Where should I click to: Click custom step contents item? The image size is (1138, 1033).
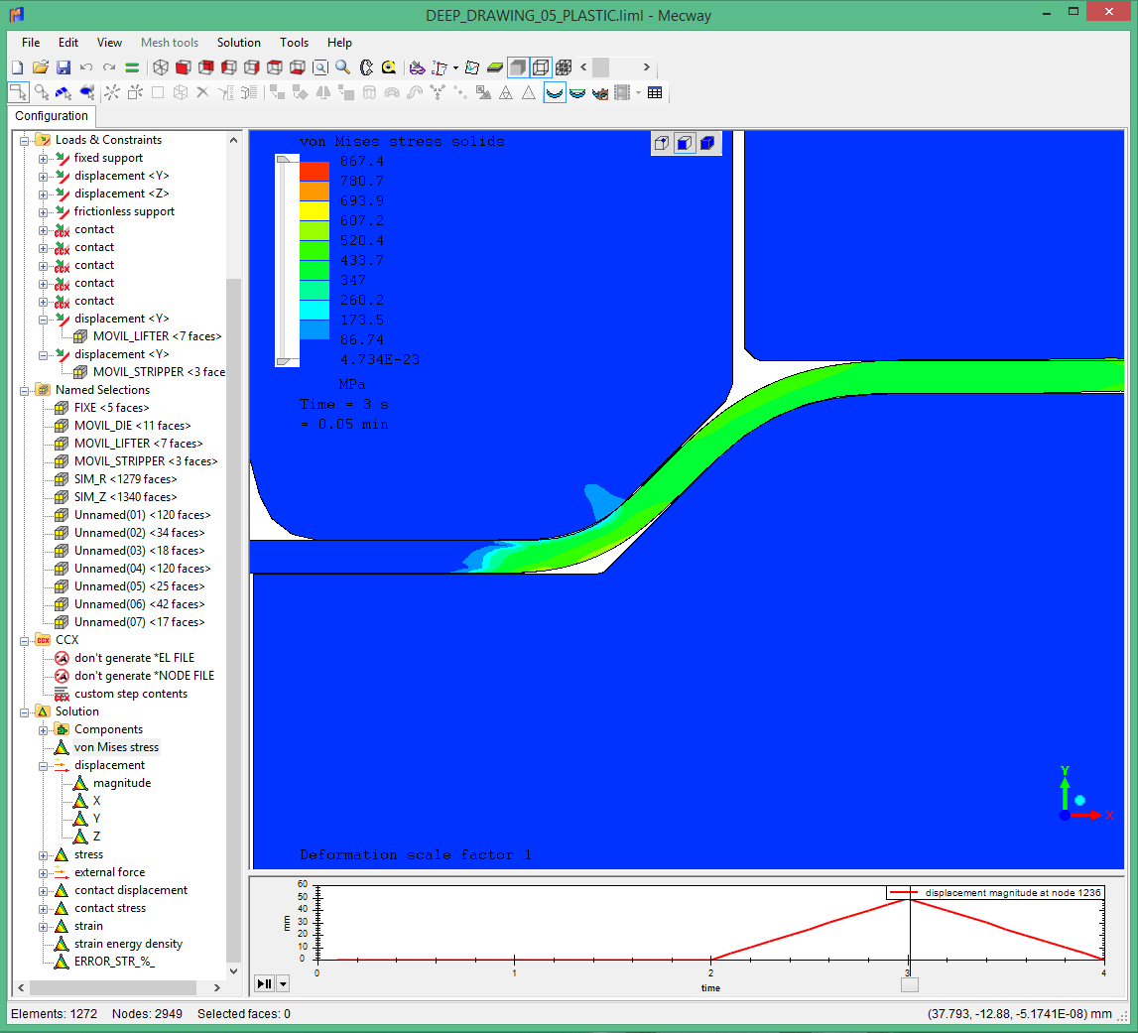point(131,694)
